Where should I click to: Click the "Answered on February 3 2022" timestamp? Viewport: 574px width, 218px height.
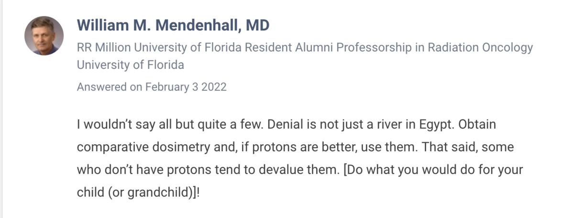coord(152,87)
